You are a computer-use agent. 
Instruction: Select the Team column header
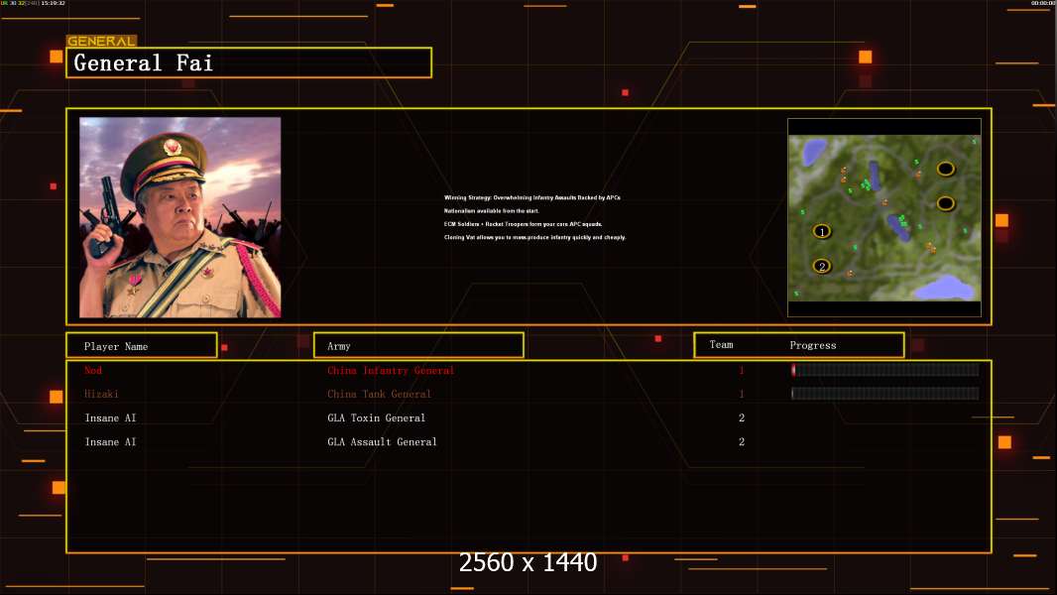721,345
